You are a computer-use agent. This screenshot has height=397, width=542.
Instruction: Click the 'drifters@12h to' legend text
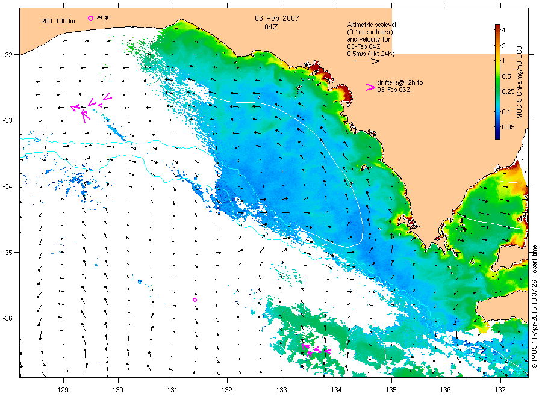tap(400, 82)
